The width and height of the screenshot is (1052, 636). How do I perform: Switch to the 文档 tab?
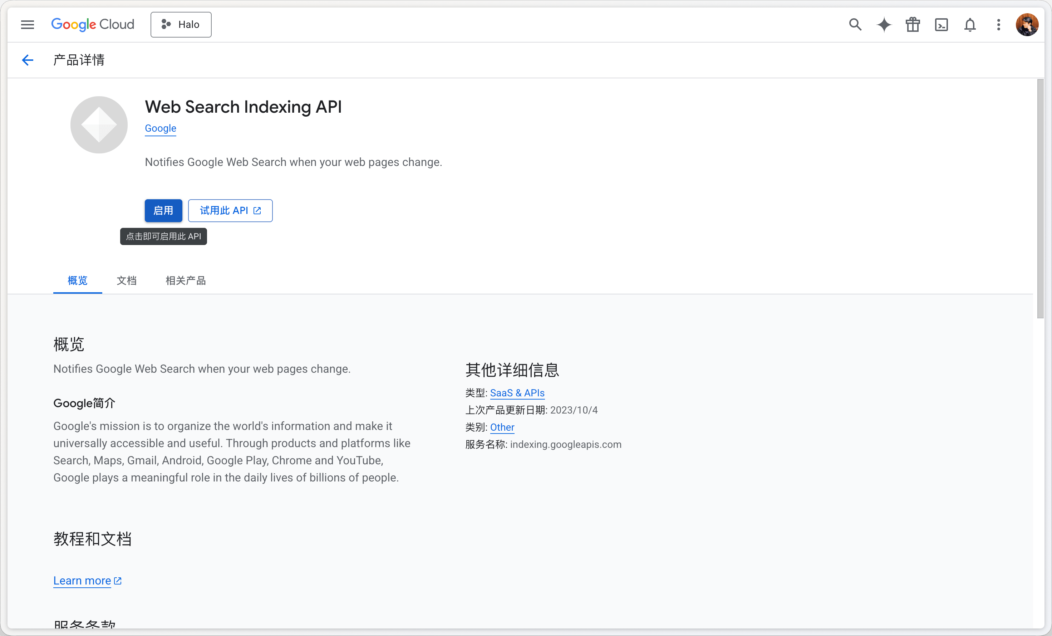pos(127,281)
